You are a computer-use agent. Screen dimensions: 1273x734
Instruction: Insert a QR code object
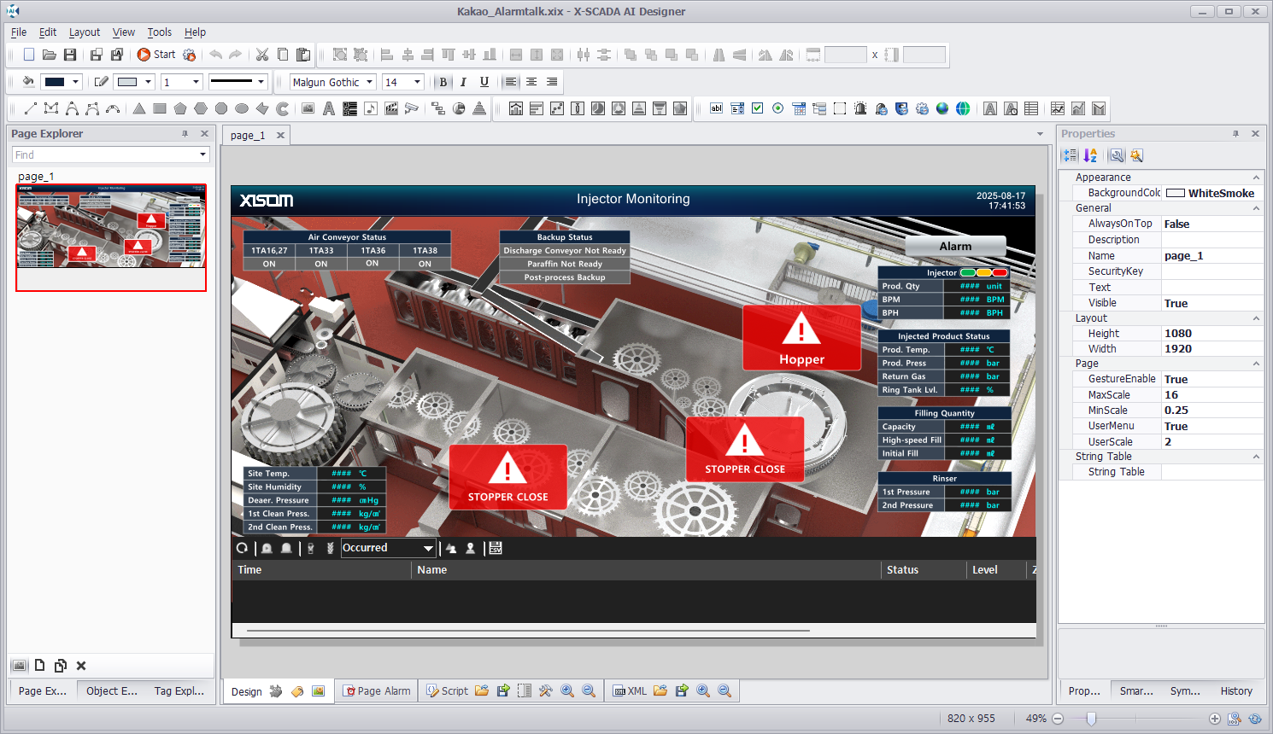click(349, 108)
